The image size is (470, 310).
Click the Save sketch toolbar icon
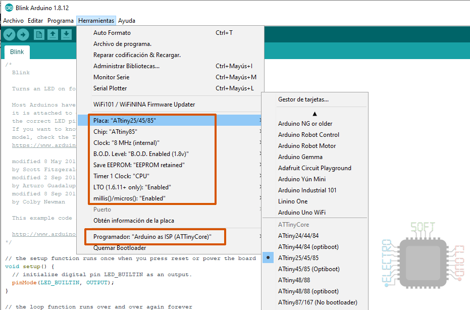point(66,35)
